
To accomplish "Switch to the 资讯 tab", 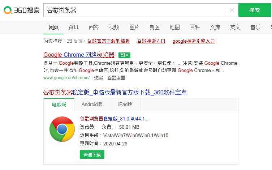I will click(74, 27).
